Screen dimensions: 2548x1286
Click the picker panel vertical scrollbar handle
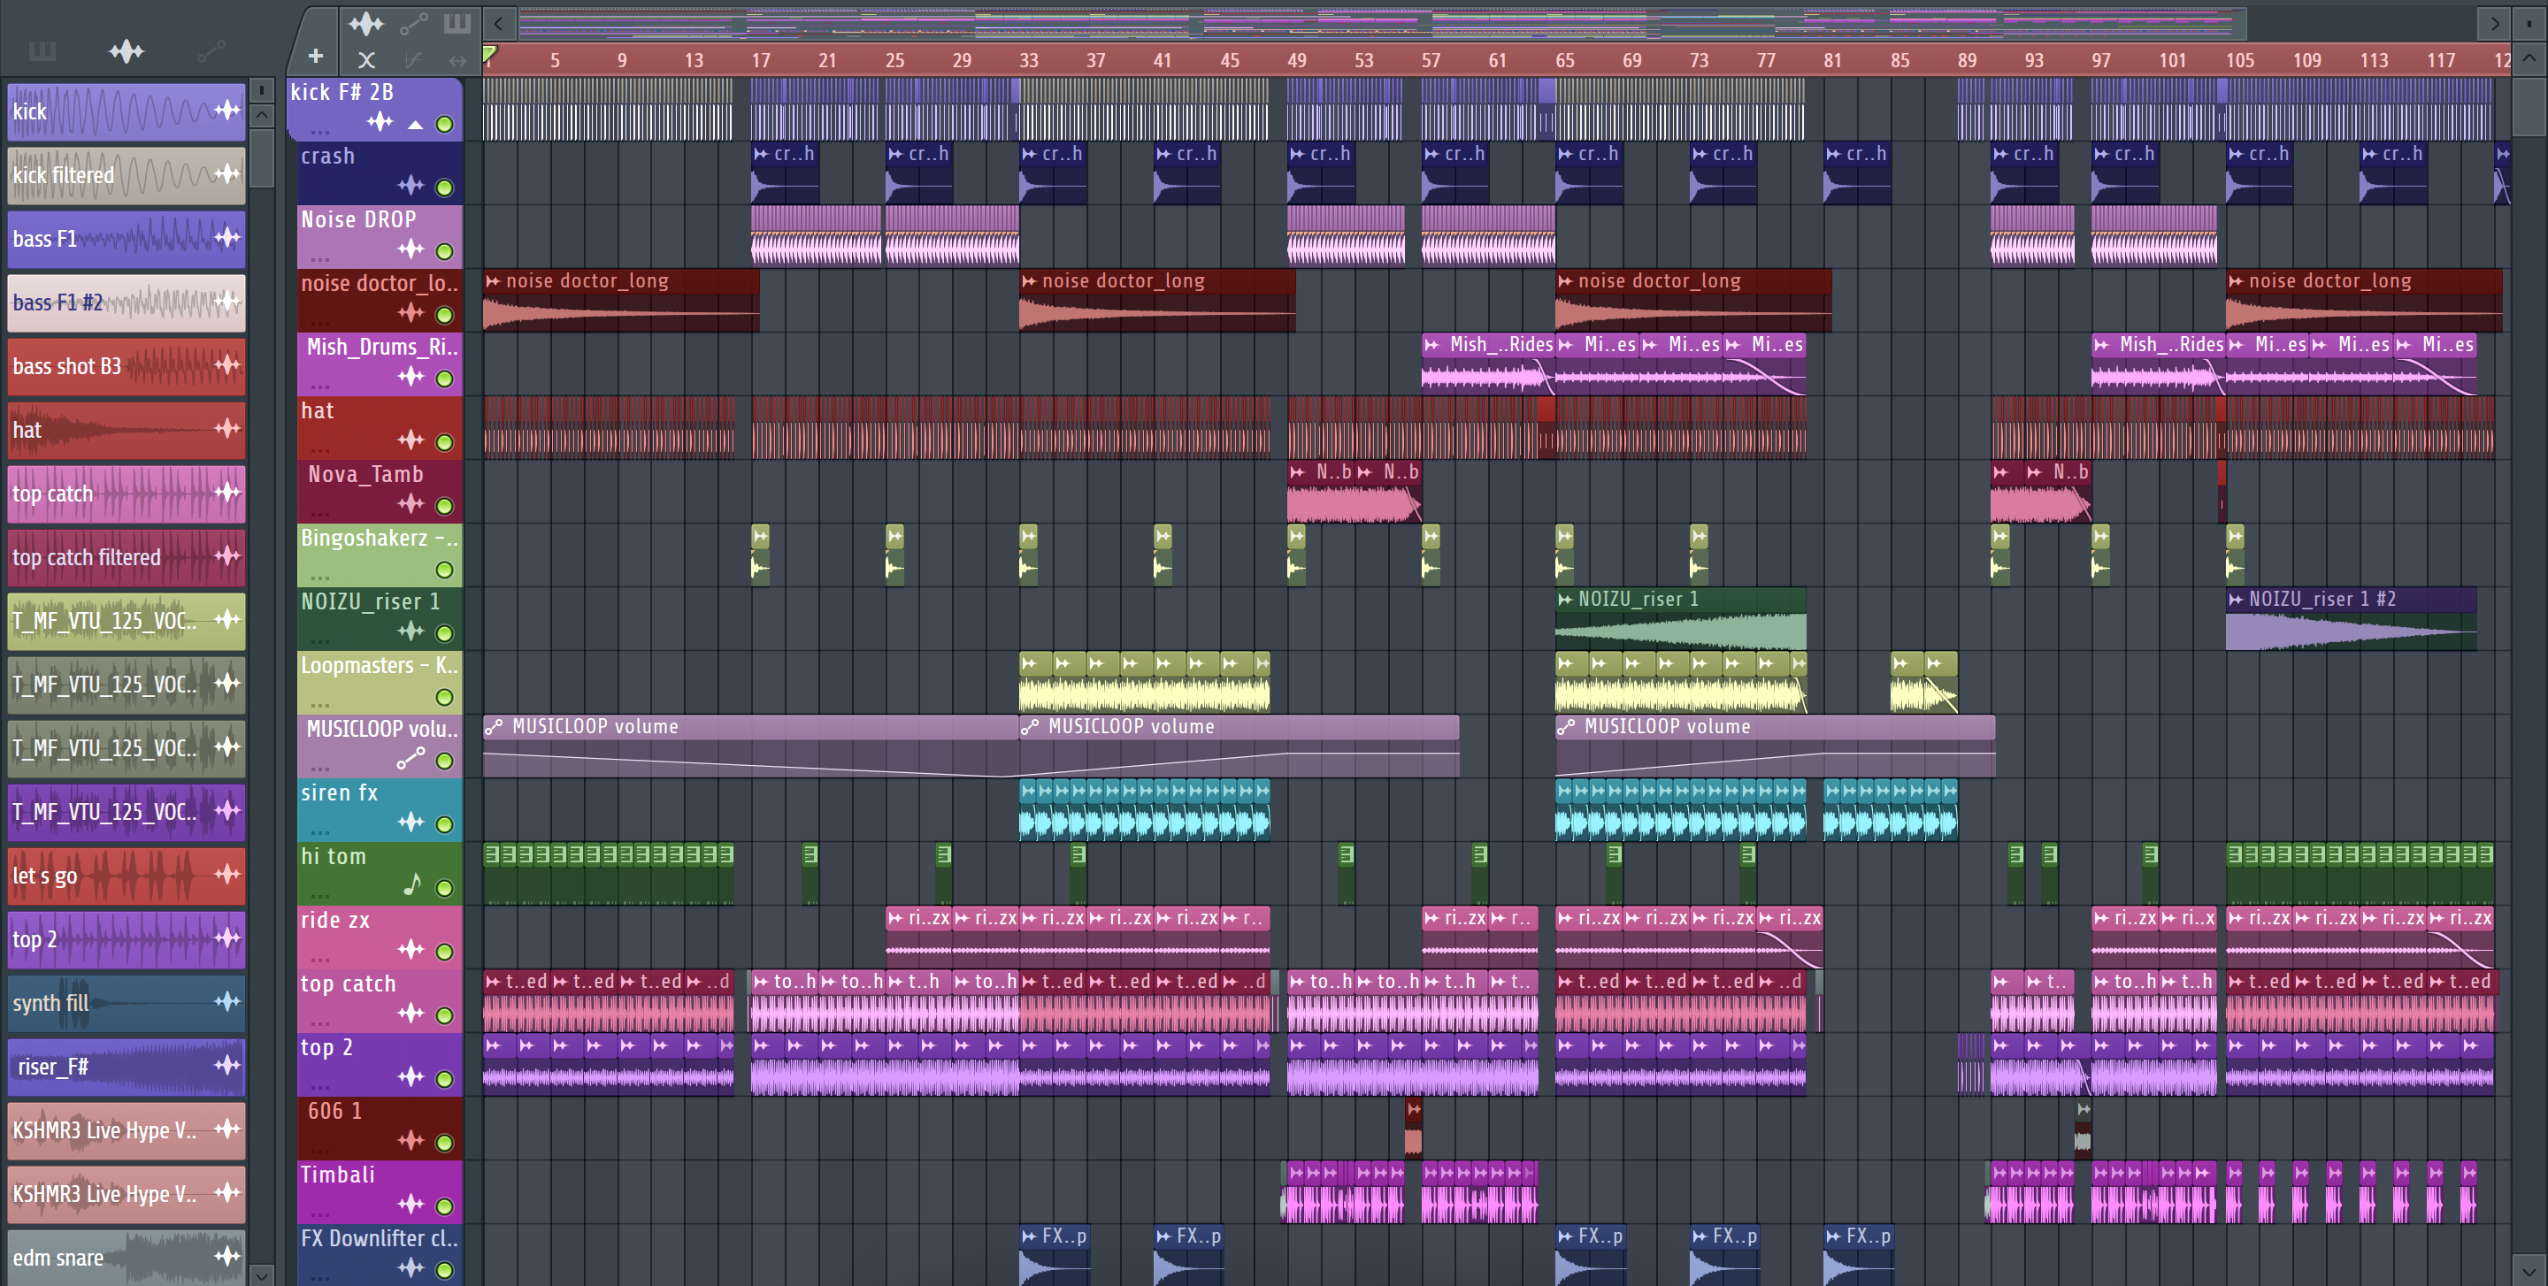coord(261,157)
